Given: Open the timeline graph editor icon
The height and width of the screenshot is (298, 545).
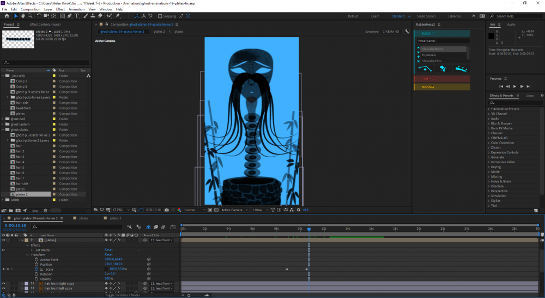Looking at the screenshot, I should click(x=173, y=227).
